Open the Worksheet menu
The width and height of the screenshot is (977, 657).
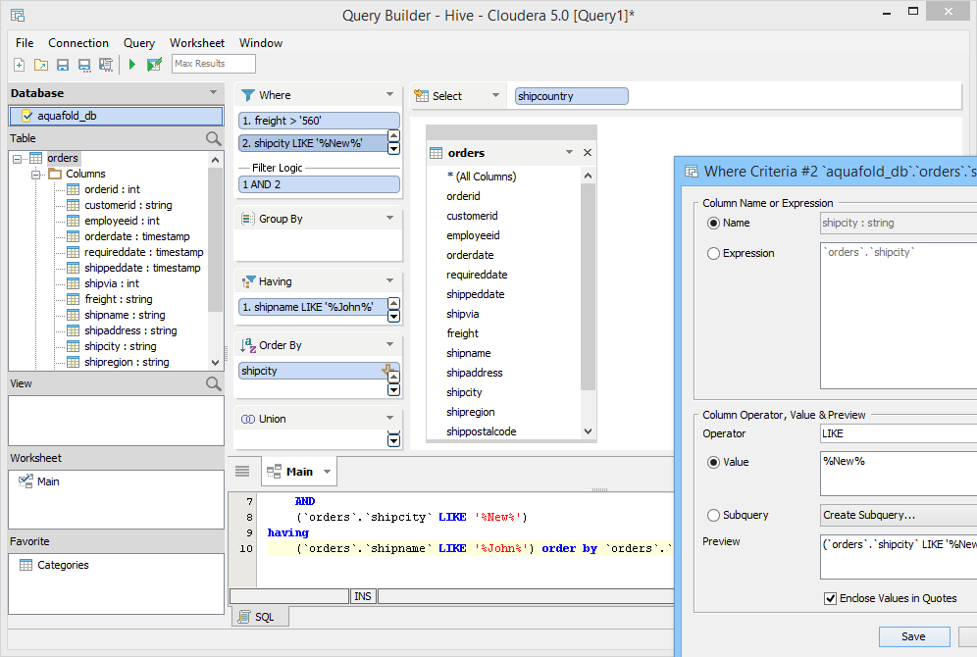pyautogui.click(x=197, y=43)
